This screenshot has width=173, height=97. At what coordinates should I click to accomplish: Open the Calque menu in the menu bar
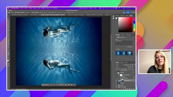(x=35, y=8)
